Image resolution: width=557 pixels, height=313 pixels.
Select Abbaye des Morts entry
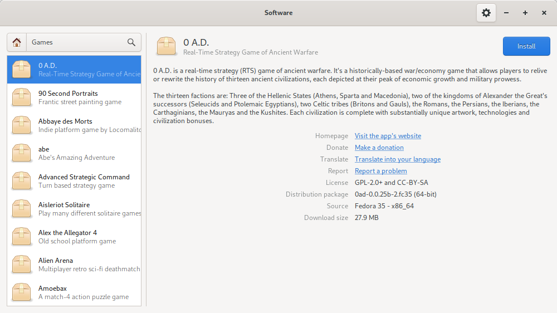tap(74, 125)
